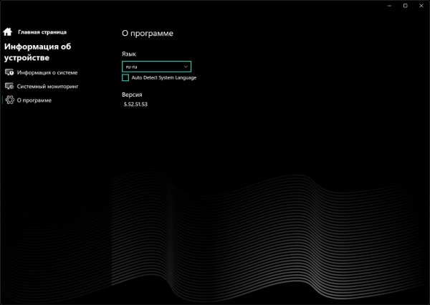Click the Home house icon
Viewport: 430px width, 305px height.
[x=8, y=32]
